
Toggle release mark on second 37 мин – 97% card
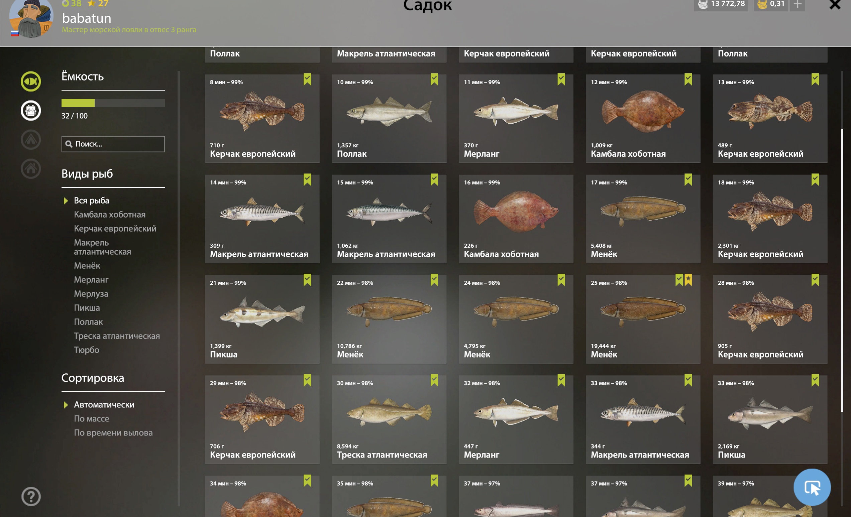pos(688,481)
